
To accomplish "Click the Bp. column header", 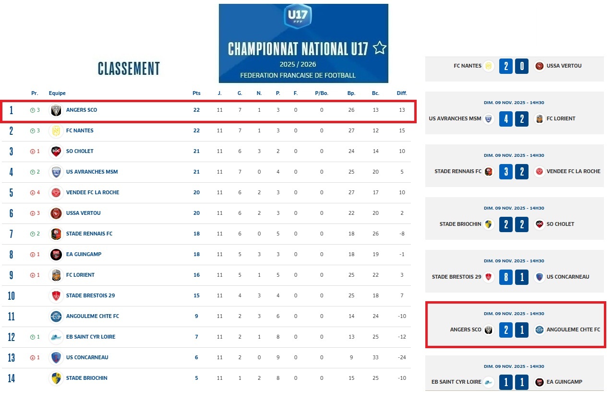I will (x=351, y=93).
